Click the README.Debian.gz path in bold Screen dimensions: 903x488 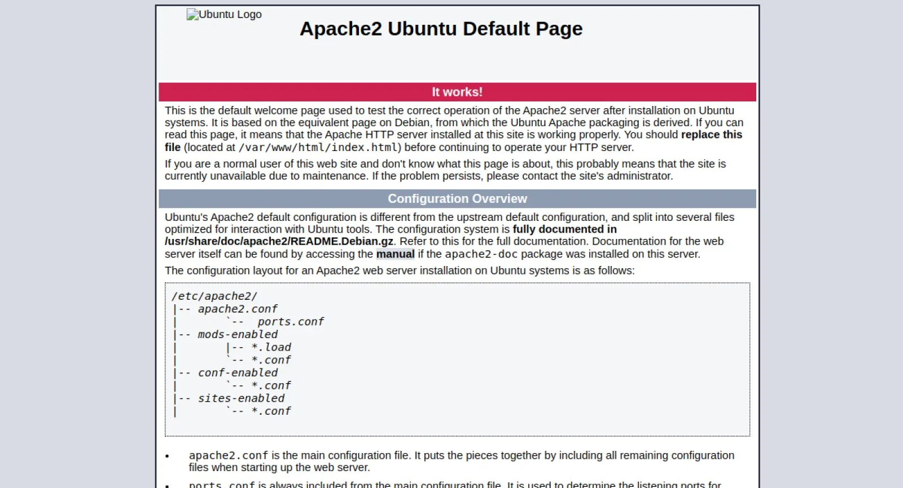click(x=279, y=242)
